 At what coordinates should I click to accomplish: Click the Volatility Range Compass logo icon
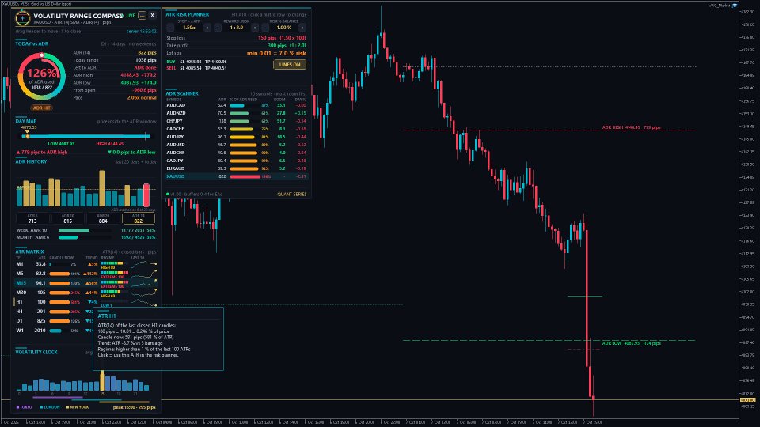click(22, 18)
